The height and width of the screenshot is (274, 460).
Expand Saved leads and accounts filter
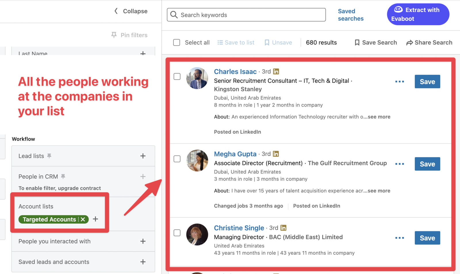[143, 262]
